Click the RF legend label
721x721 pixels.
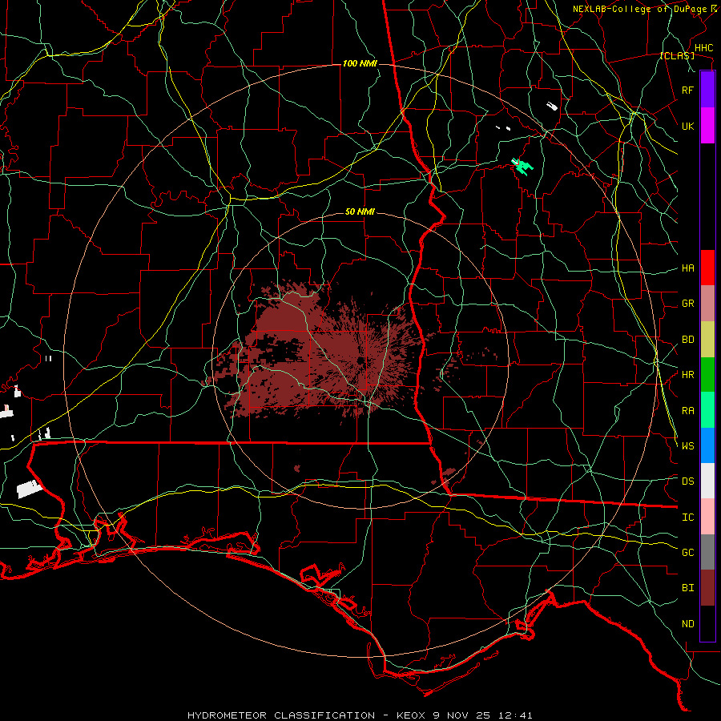click(688, 90)
